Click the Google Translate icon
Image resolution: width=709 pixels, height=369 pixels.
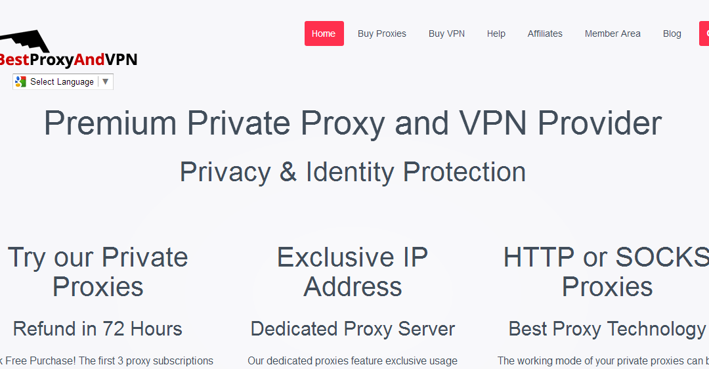[x=20, y=82]
